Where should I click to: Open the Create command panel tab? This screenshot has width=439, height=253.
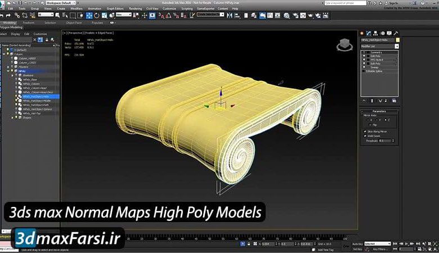point(362,33)
